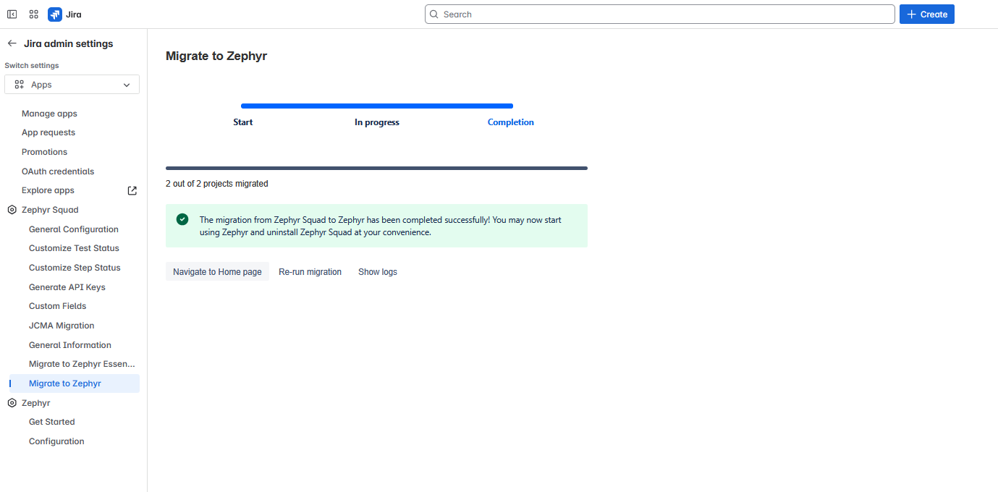Click Navigate to Home page
Image resolution: width=998 pixels, height=492 pixels.
217,271
